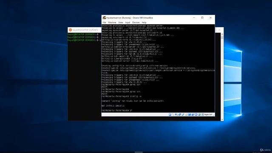Screen dimensions: 272x153
Task: Maximize the VirtualBox VM window
Action: (x=202, y=18)
